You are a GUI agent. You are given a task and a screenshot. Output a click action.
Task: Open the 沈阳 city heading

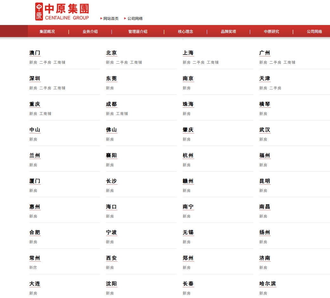pyautogui.click(x=111, y=284)
